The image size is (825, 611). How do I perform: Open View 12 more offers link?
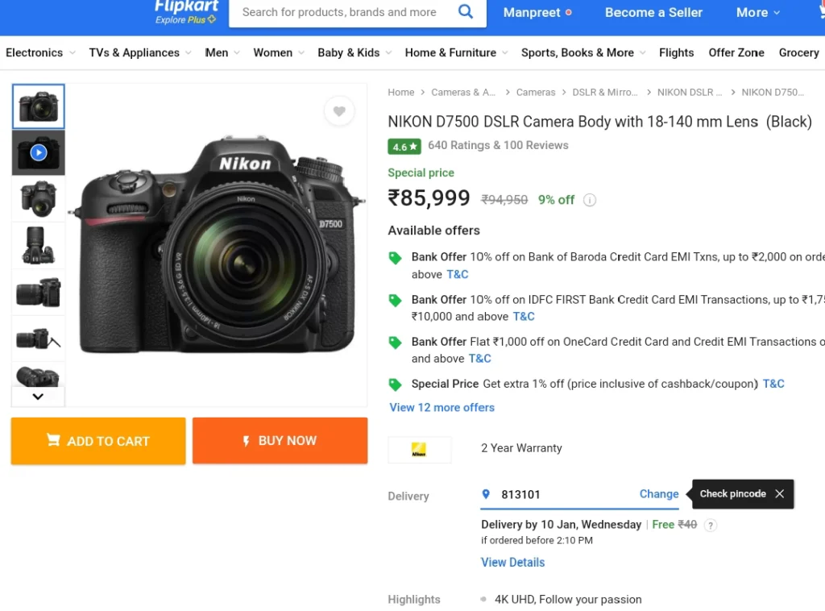[x=442, y=407]
